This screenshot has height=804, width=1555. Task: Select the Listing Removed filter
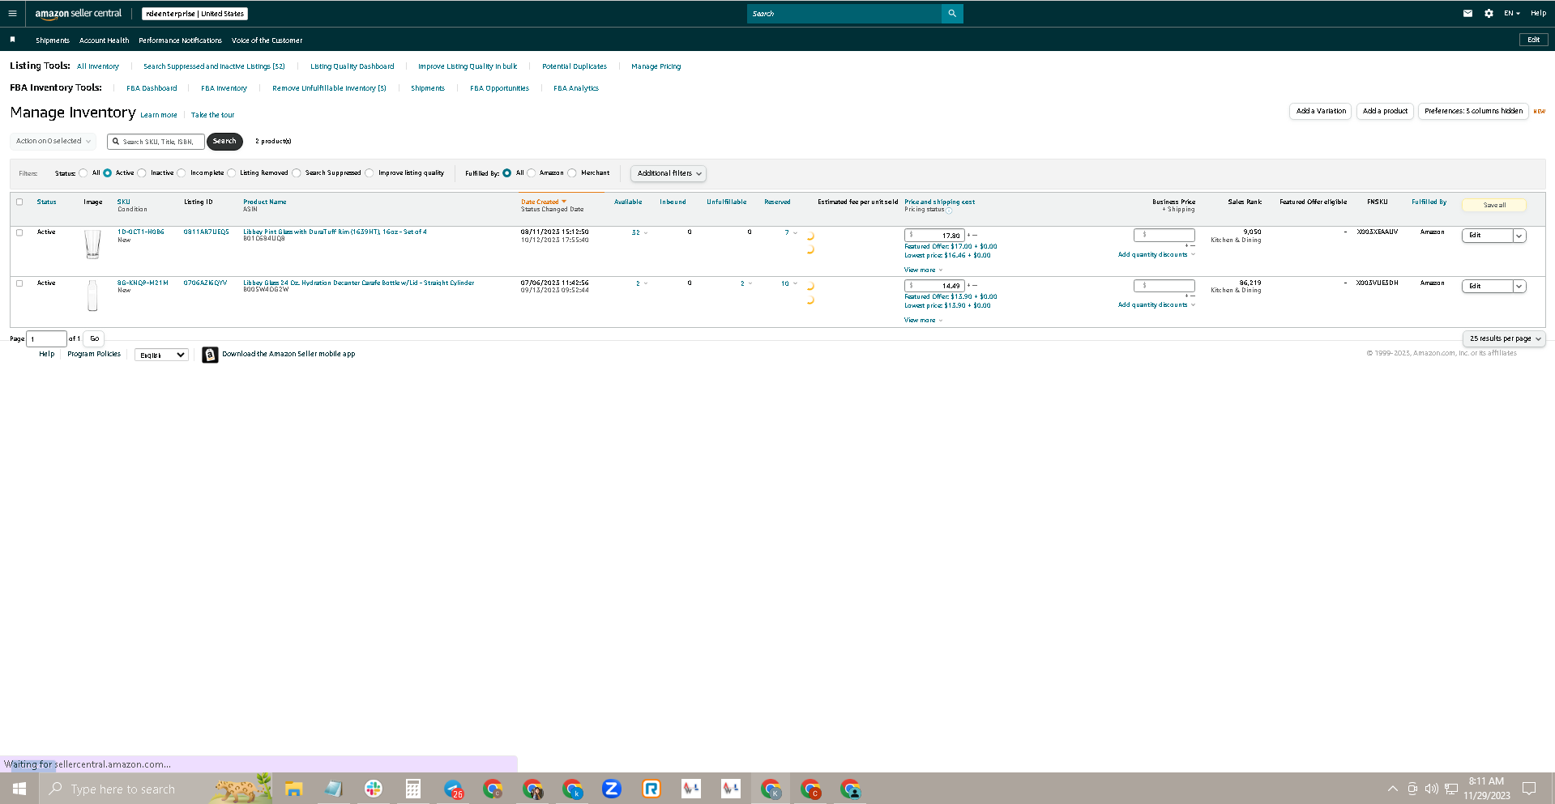point(232,173)
